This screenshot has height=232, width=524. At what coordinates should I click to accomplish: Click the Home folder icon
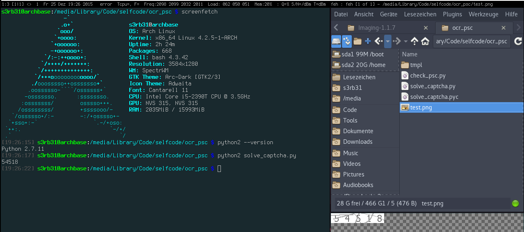click(x=425, y=41)
